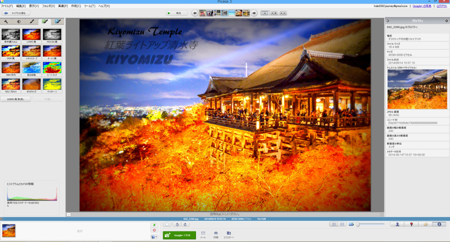The width and height of the screenshot is (450, 242).
Task: Open the add-to-album dropdown in tray
Action: [154, 237]
